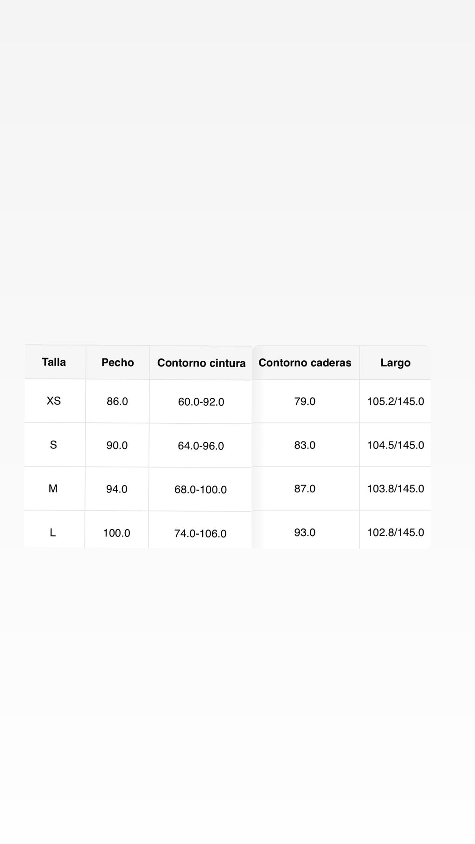This screenshot has width=475, height=844.
Task: Select the M size row label
Action: [x=53, y=488]
